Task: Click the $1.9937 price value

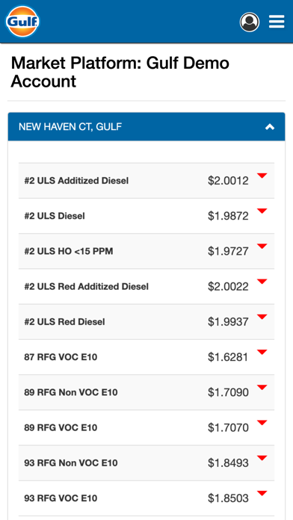Action: coord(228,322)
